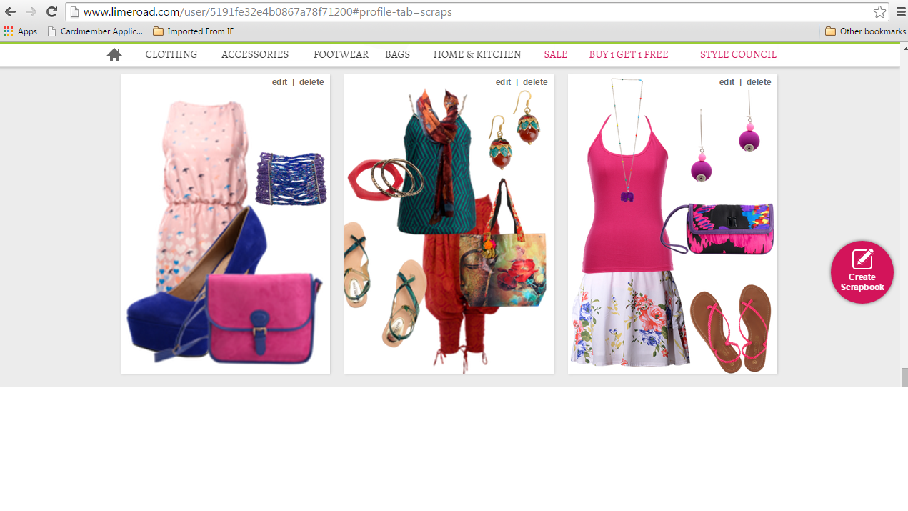The width and height of the screenshot is (908, 511).
Task: Click the browser forward arrow
Action: coord(31,11)
